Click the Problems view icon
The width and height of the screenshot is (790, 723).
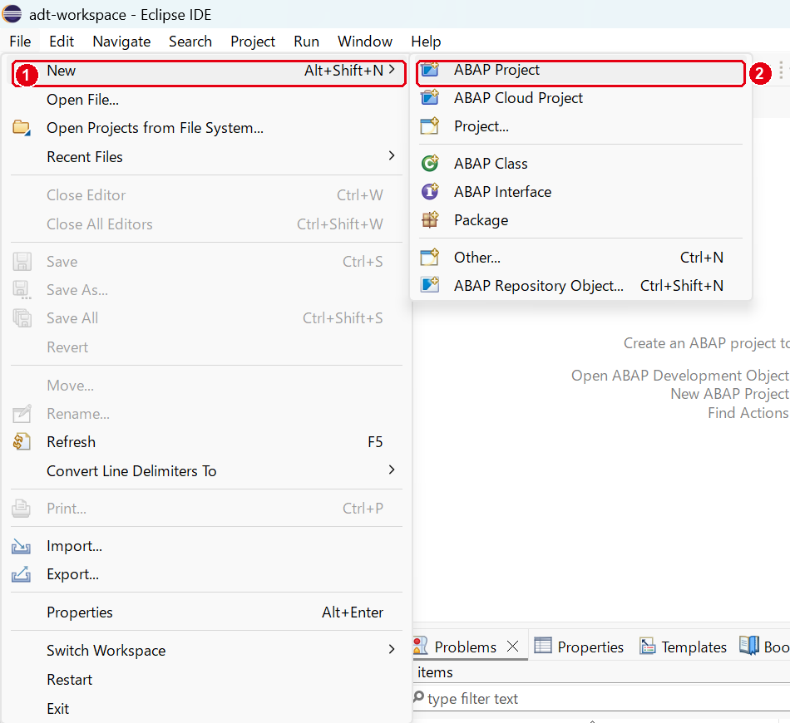(420, 646)
